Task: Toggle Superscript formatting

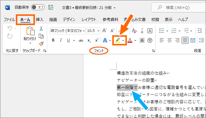Action: (x=97, y=40)
